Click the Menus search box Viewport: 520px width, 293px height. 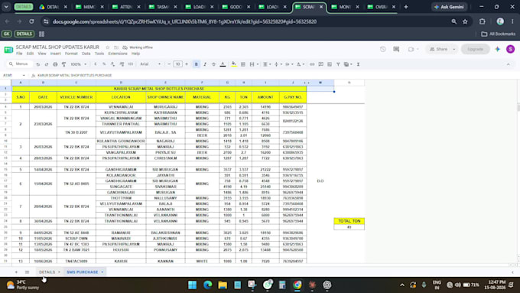[x=19, y=64]
